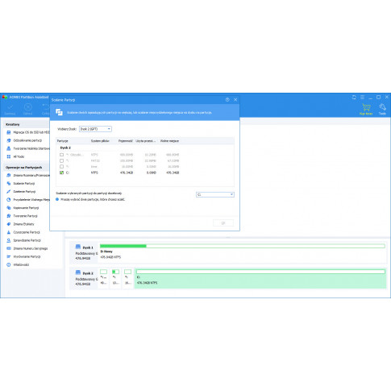The image size is (391, 391).
Task: Click the Dysk 2 drive icon
Action: coord(78,272)
